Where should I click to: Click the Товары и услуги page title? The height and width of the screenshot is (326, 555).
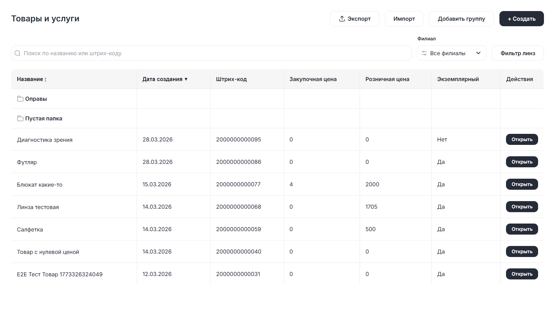45,19
